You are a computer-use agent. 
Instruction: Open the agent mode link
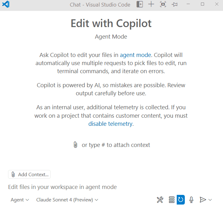click(x=135, y=55)
